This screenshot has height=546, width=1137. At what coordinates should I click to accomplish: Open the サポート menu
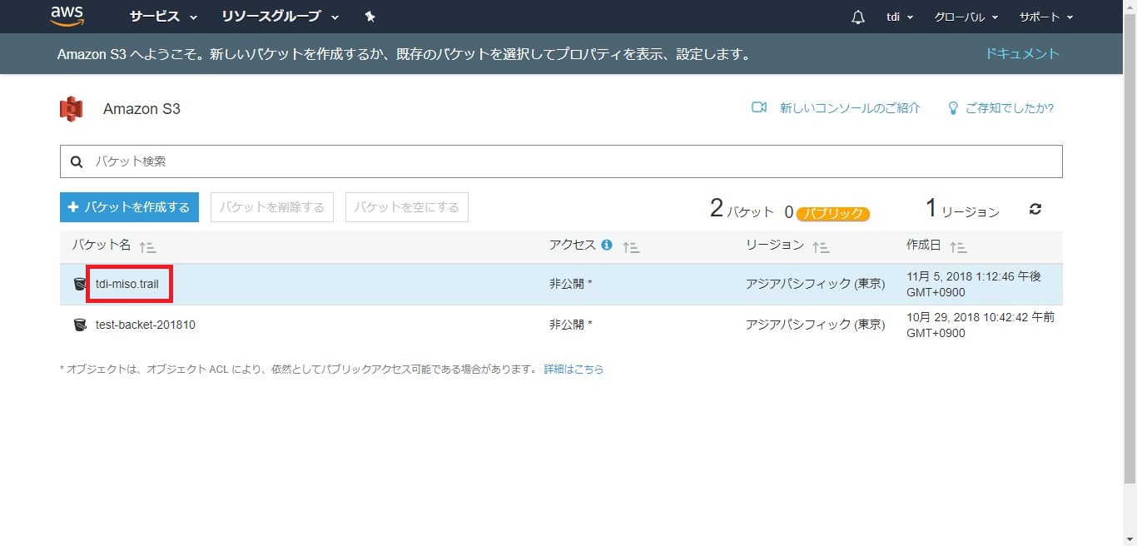click(1045, 17)
